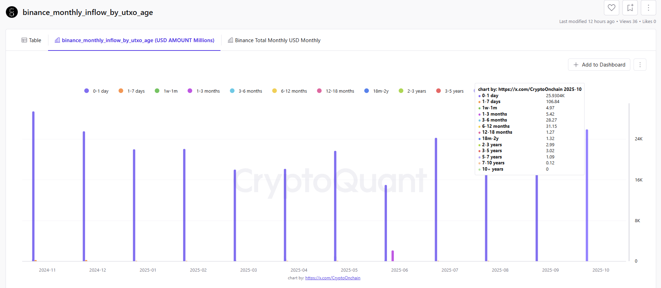
Task: Click the bookmark add icon
Action: 630,8
